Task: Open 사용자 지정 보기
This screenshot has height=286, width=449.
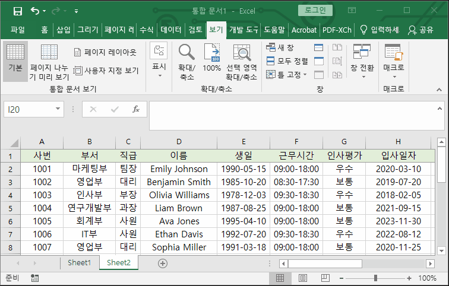Action: pyautogui.click(x=106, y=71)
